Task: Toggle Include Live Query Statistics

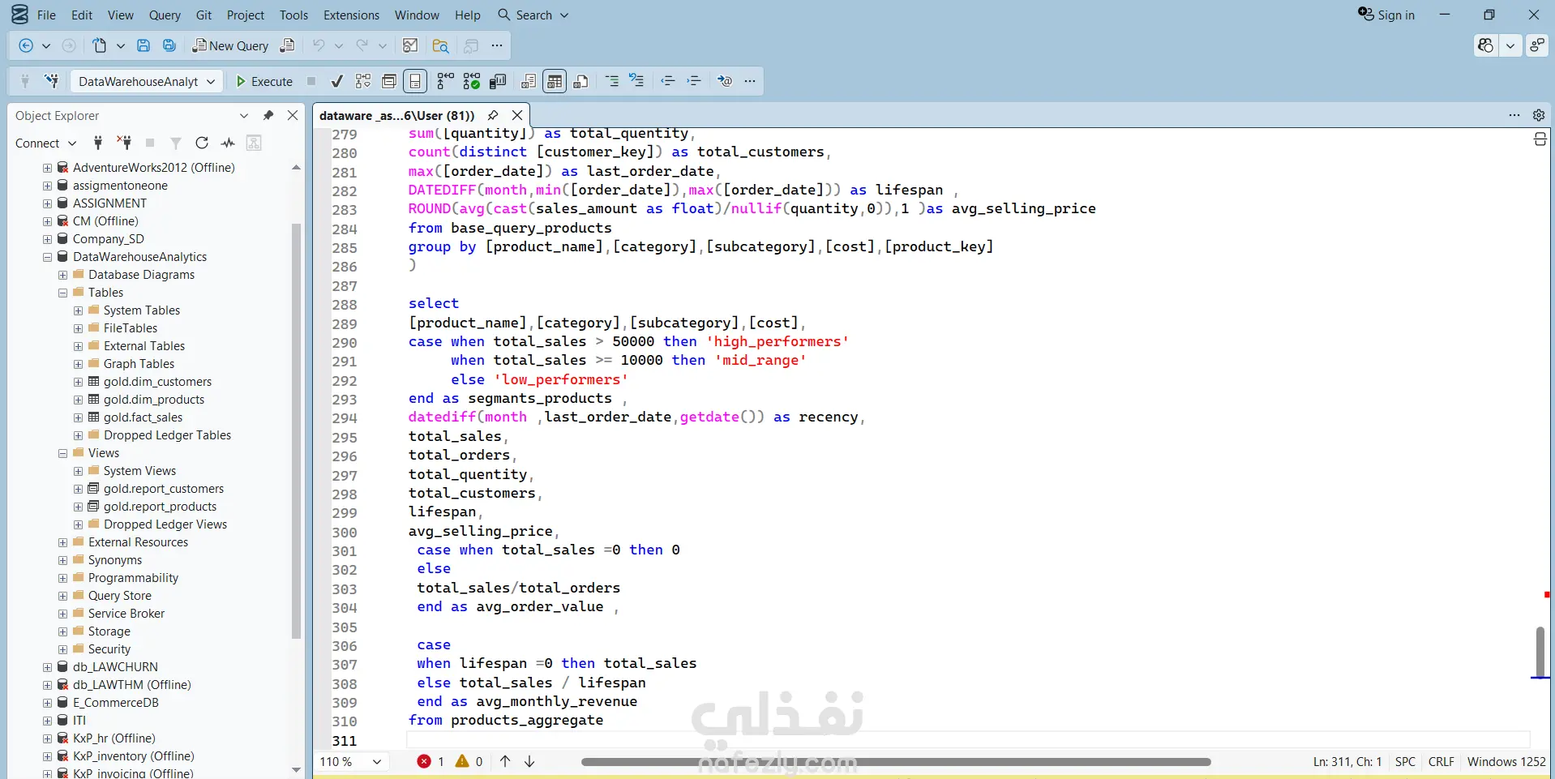Action: pyautogui.click(x=472, y=81)
